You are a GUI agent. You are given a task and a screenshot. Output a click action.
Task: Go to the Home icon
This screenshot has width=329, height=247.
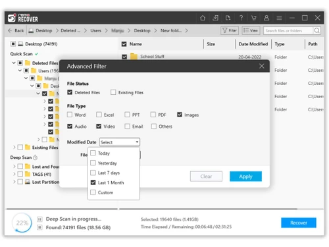(203, 18)
